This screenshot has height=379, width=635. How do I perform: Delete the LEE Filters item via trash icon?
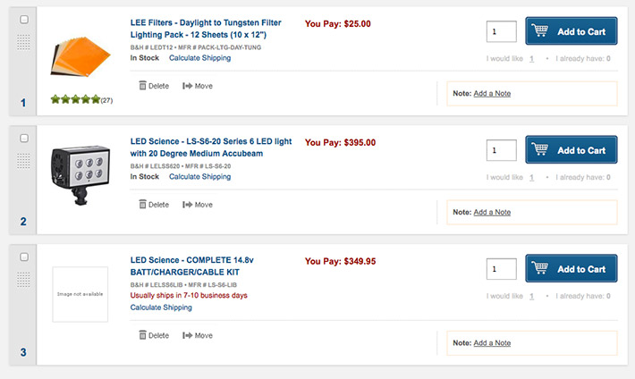pyautogui.click(x=154, y=86)
